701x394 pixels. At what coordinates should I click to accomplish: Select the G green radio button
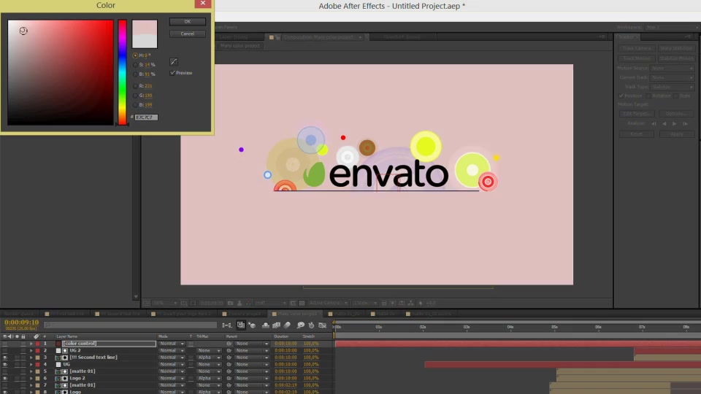point(136,95)
